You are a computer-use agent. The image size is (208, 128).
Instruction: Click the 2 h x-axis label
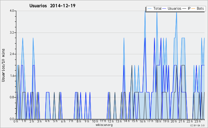click(32, 121)
